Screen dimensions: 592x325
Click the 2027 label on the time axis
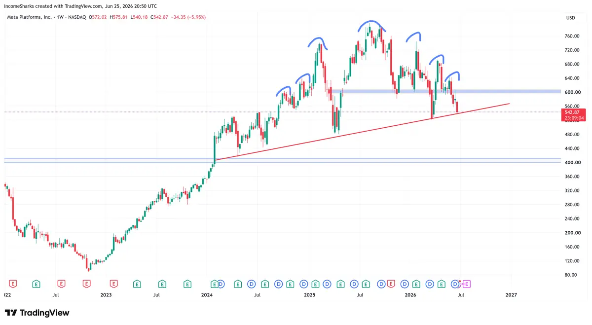pos(511,295)
